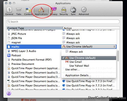The height and width of the screenshot is (101, 127).
Task: Click the Always ask icon for JSON file
Action: tap(64, 38)
